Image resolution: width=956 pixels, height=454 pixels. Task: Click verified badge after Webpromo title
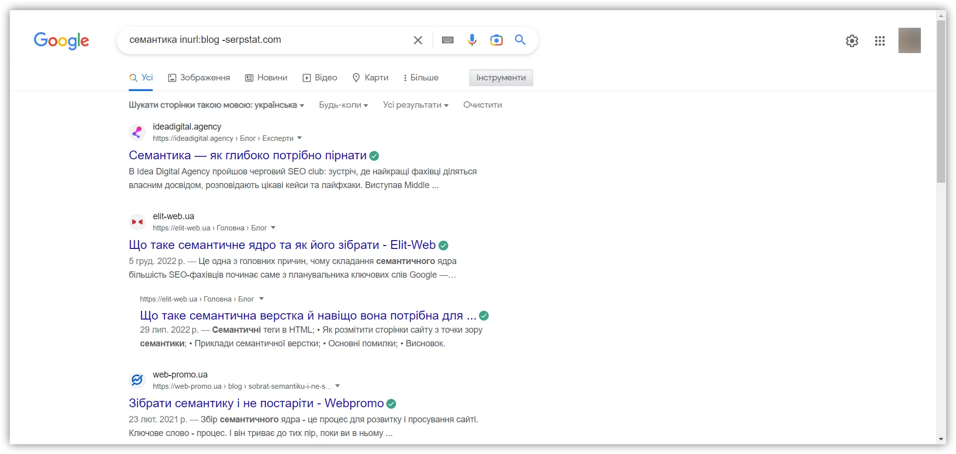point(391,404)
